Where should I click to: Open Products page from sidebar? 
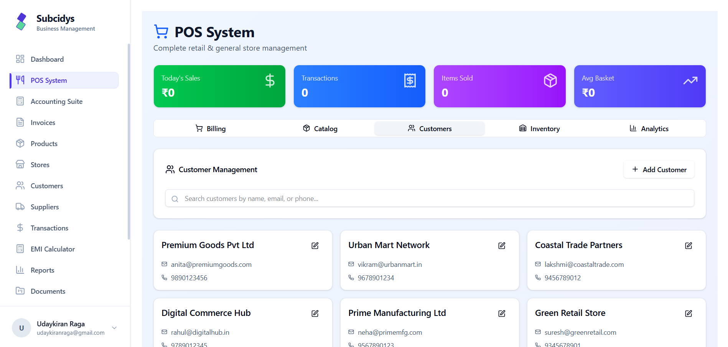[64, 143]
